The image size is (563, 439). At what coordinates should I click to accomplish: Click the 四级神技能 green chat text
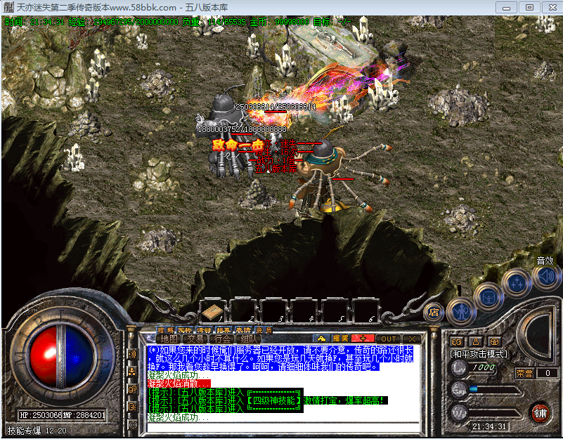point(274,400)
